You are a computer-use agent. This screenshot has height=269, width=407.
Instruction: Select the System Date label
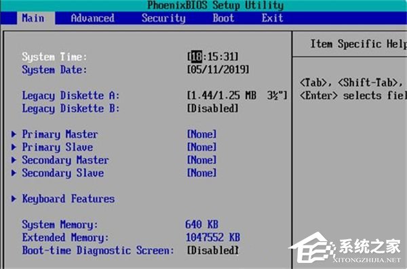click(54, 70)
